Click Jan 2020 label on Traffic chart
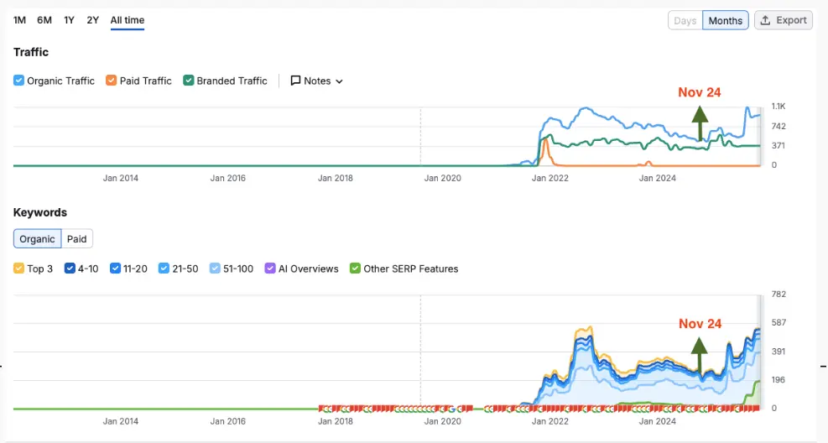Viewport: 828px width, 443px height. (442, 178)
